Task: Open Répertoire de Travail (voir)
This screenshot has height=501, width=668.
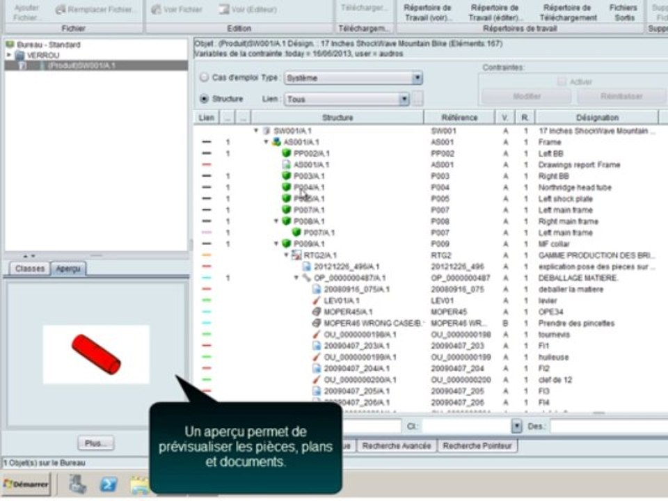Action: coord(427,13)
